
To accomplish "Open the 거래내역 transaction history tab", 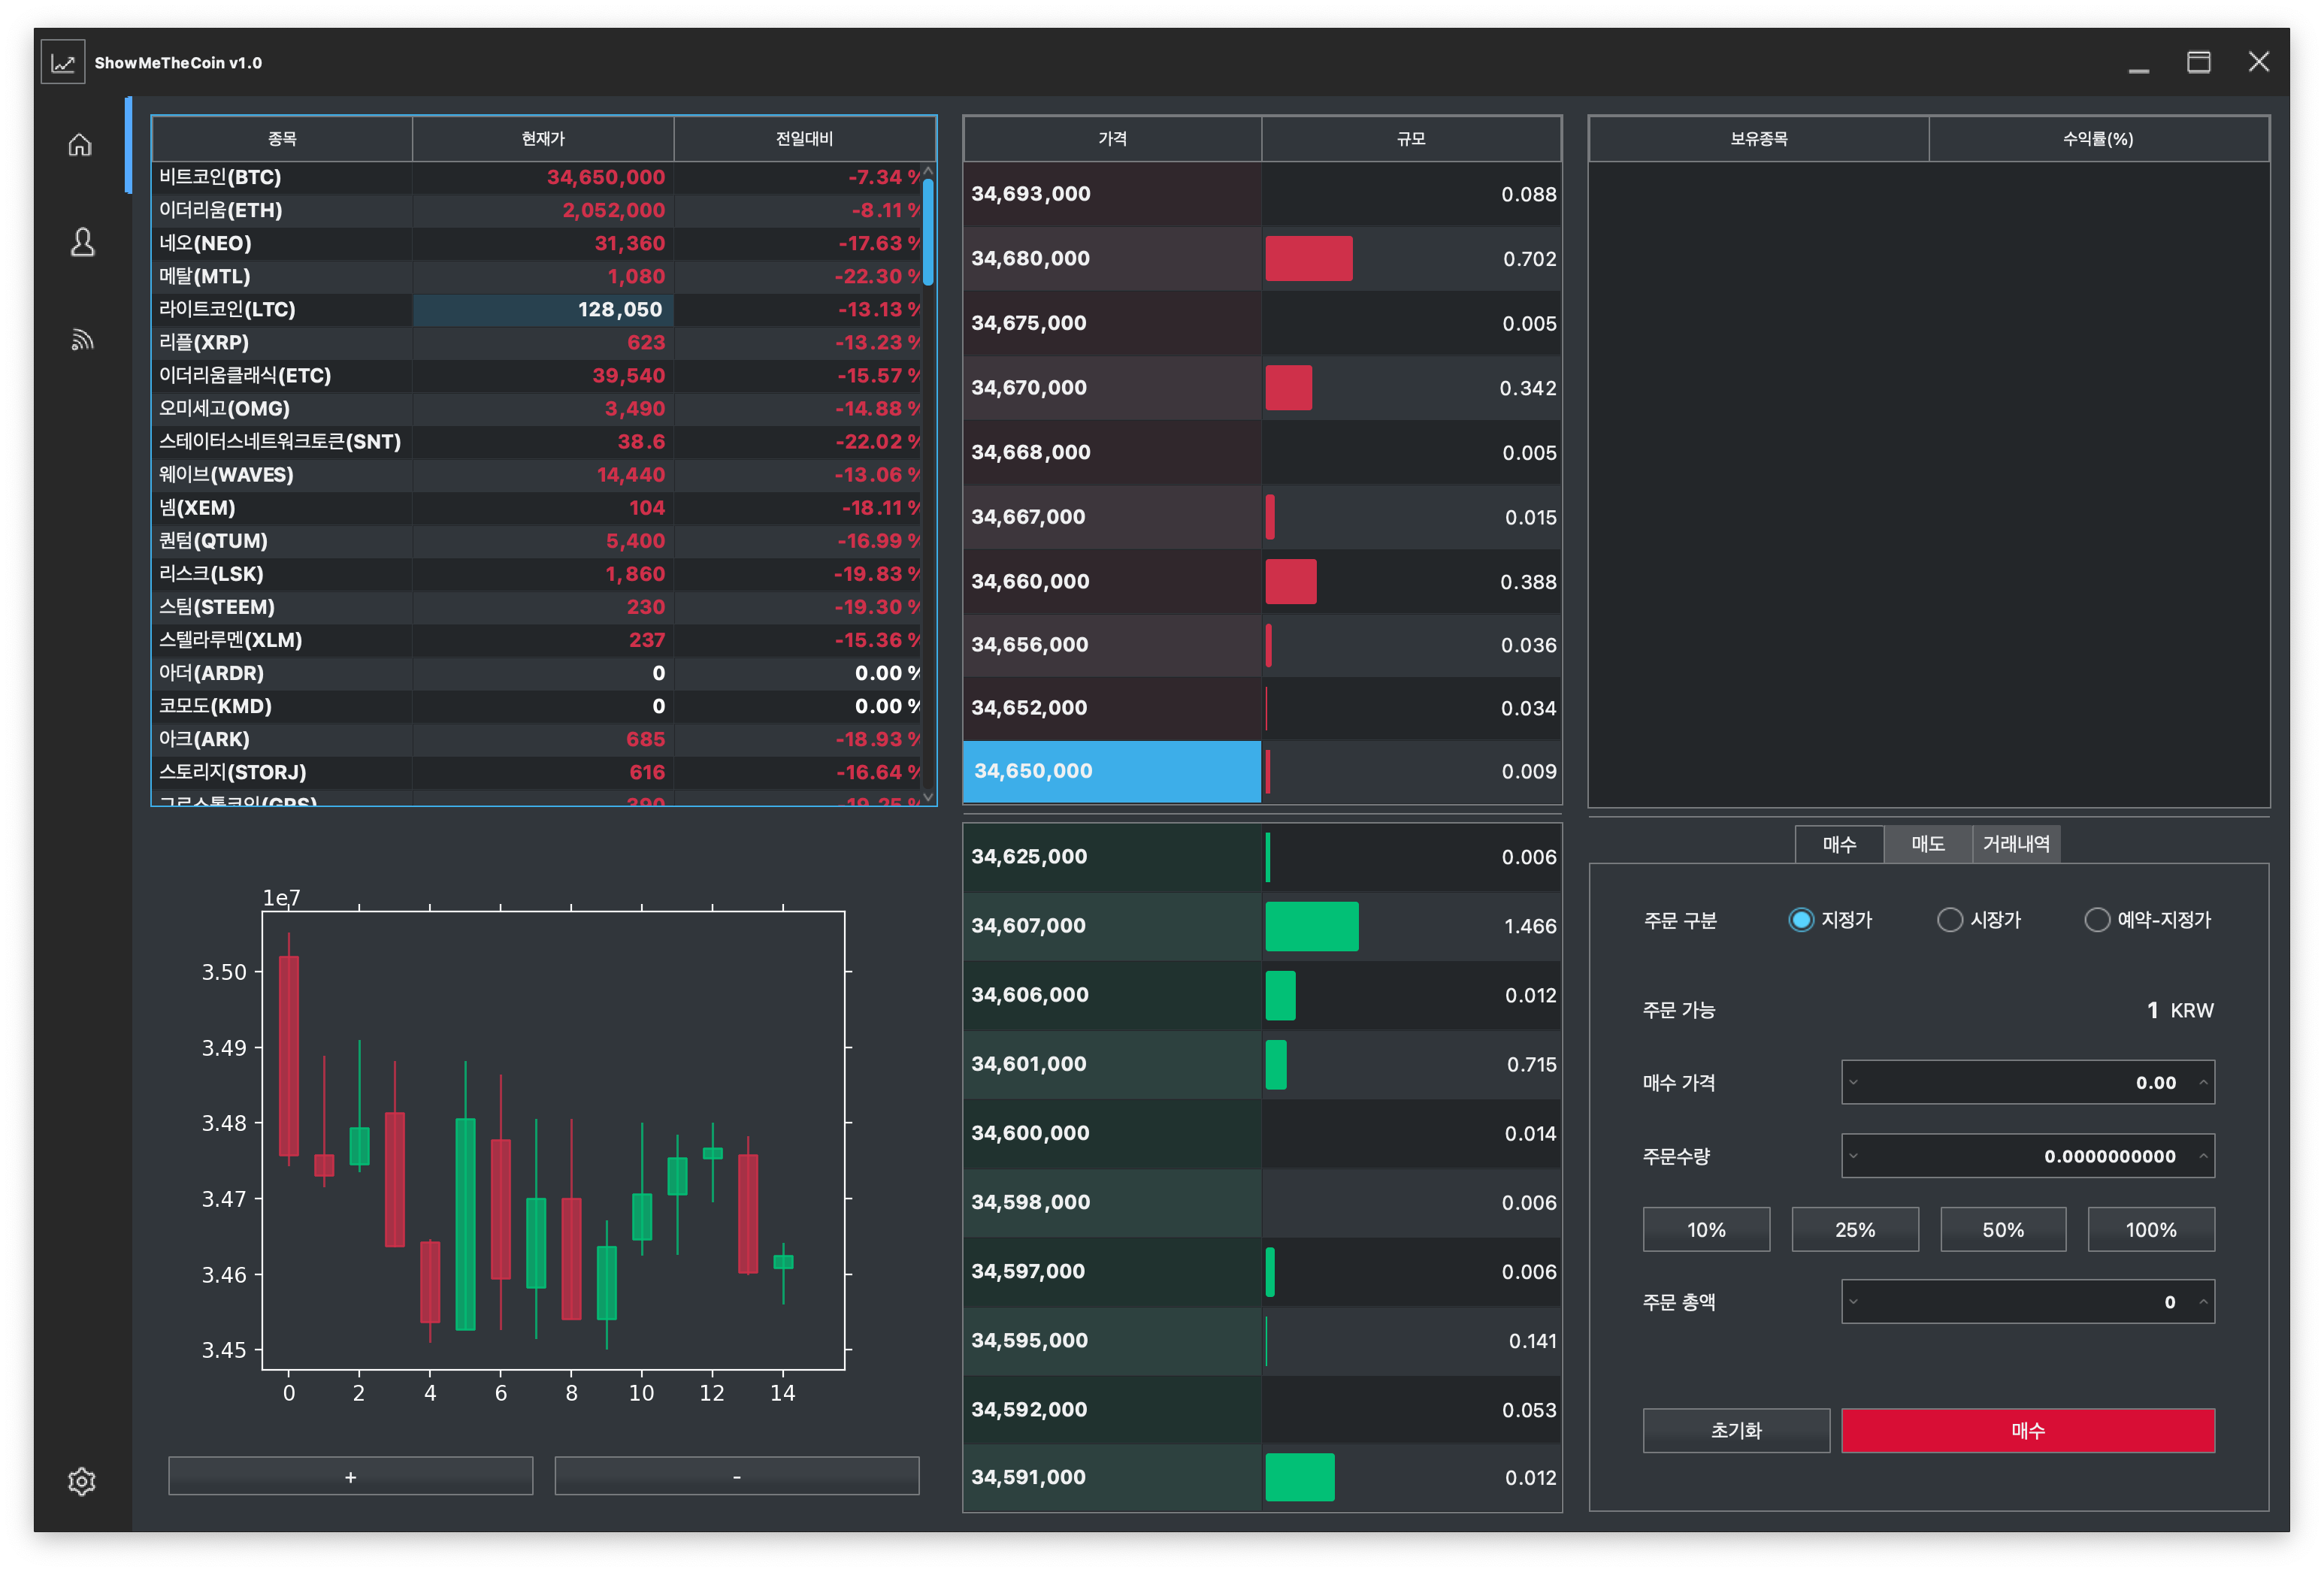I will point(2015,844).
